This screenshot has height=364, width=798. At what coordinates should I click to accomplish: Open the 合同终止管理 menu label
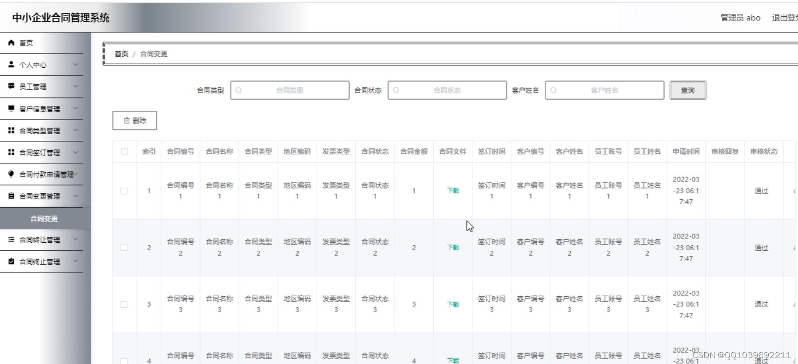coord(40,262)
